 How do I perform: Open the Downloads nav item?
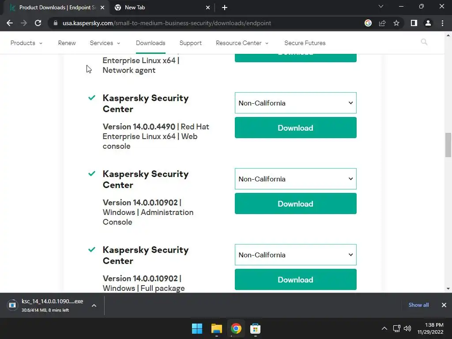coord(151,43)
